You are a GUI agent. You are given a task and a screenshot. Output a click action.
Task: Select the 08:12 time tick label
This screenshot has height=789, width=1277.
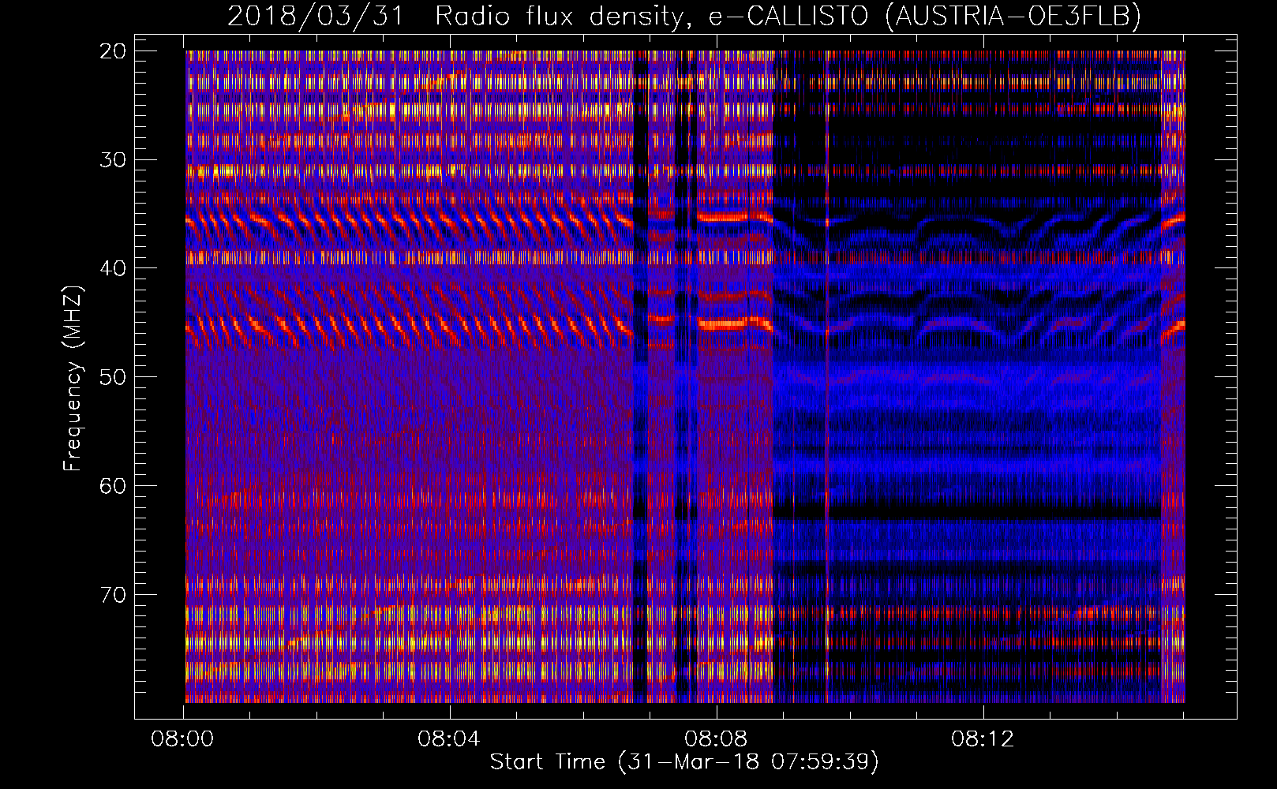(x=983, y=739)
